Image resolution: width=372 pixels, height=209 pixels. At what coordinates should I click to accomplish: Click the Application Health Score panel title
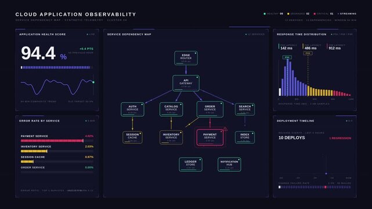click(x=42, y=34)
